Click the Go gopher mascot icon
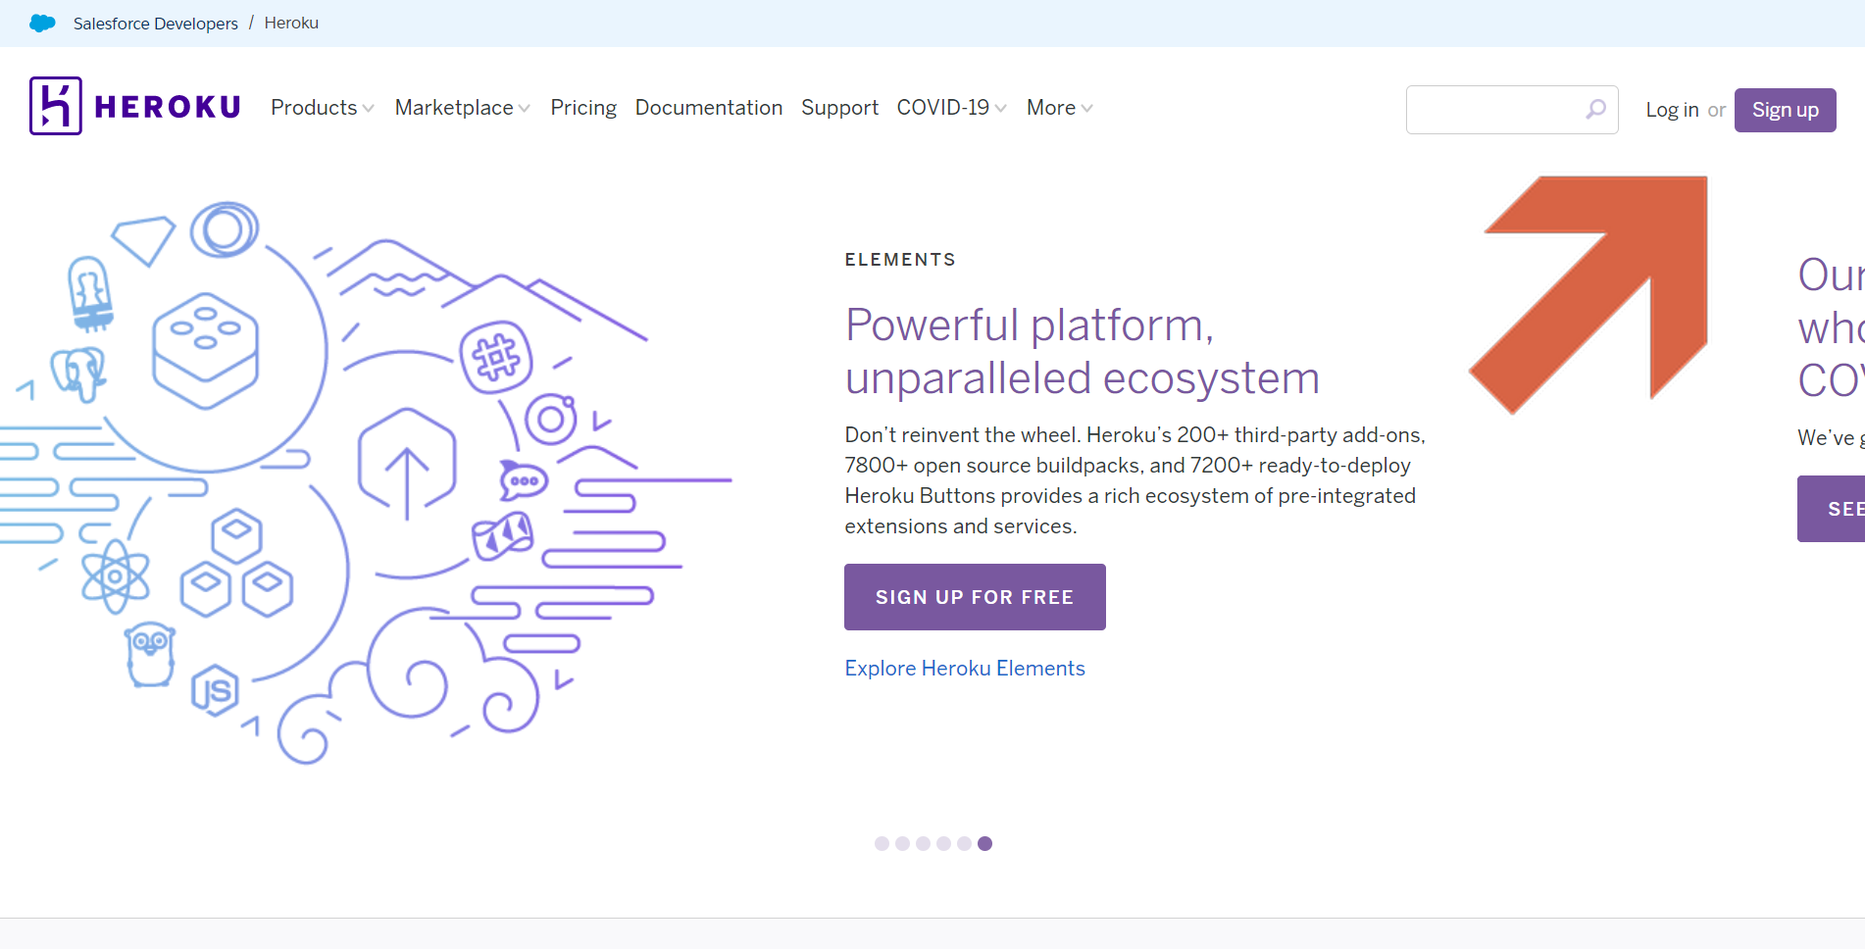This screenshot has height=949, width=1865. tap(150, 655)
